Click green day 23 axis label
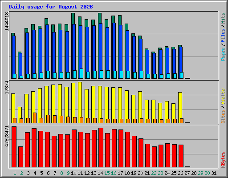The width and height of the screenshot is (228, 178). click(x=160, y=173)
